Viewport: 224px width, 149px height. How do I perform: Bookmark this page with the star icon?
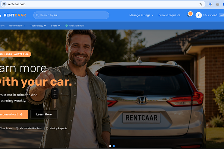[x=200, y=4]
